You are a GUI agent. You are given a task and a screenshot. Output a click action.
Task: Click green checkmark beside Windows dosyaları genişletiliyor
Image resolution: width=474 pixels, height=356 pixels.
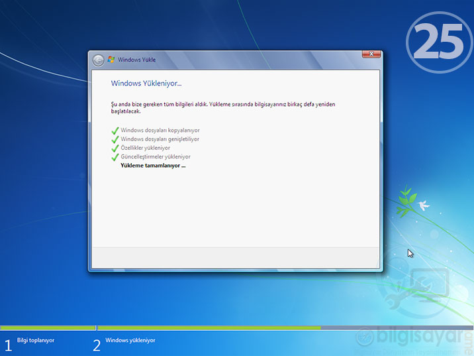point(115,139)
